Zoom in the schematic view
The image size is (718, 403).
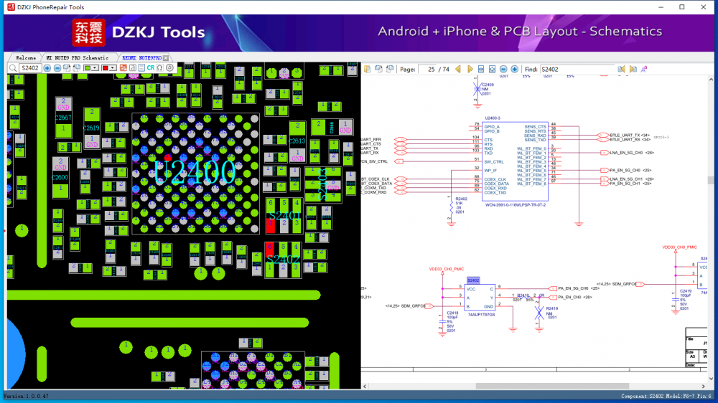click(x=515, y=69)
